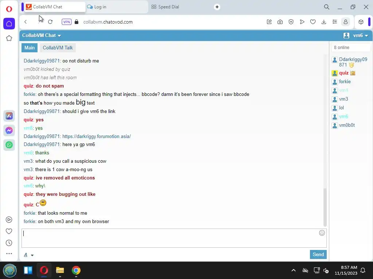Open the emoticon smiley picker

[322, 233]
